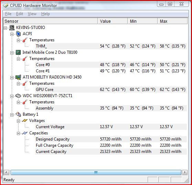Collapse the WDC WD3200BEVT-75ZCT1 node
This screenshot has width=192, height=185.
coord(12,96)
